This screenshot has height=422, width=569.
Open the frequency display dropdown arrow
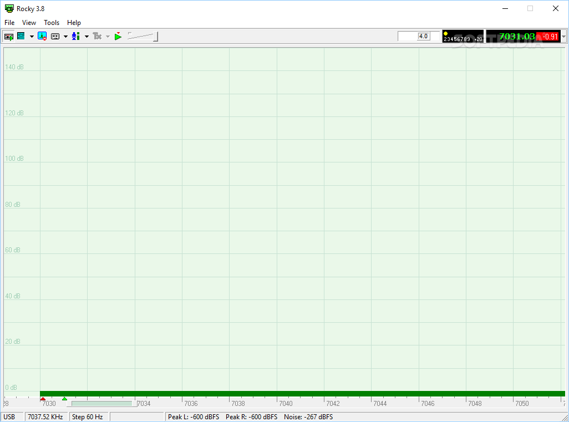point(563,36)
